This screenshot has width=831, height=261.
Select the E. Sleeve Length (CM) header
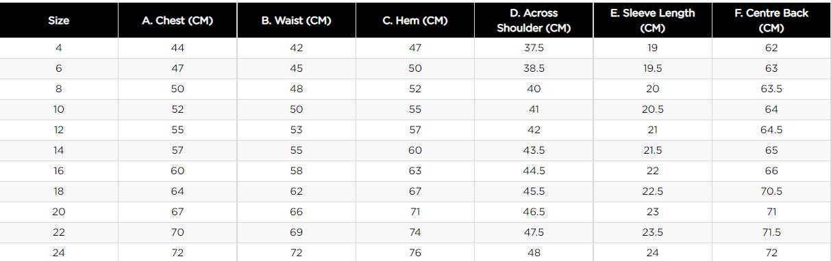[652, 20]
